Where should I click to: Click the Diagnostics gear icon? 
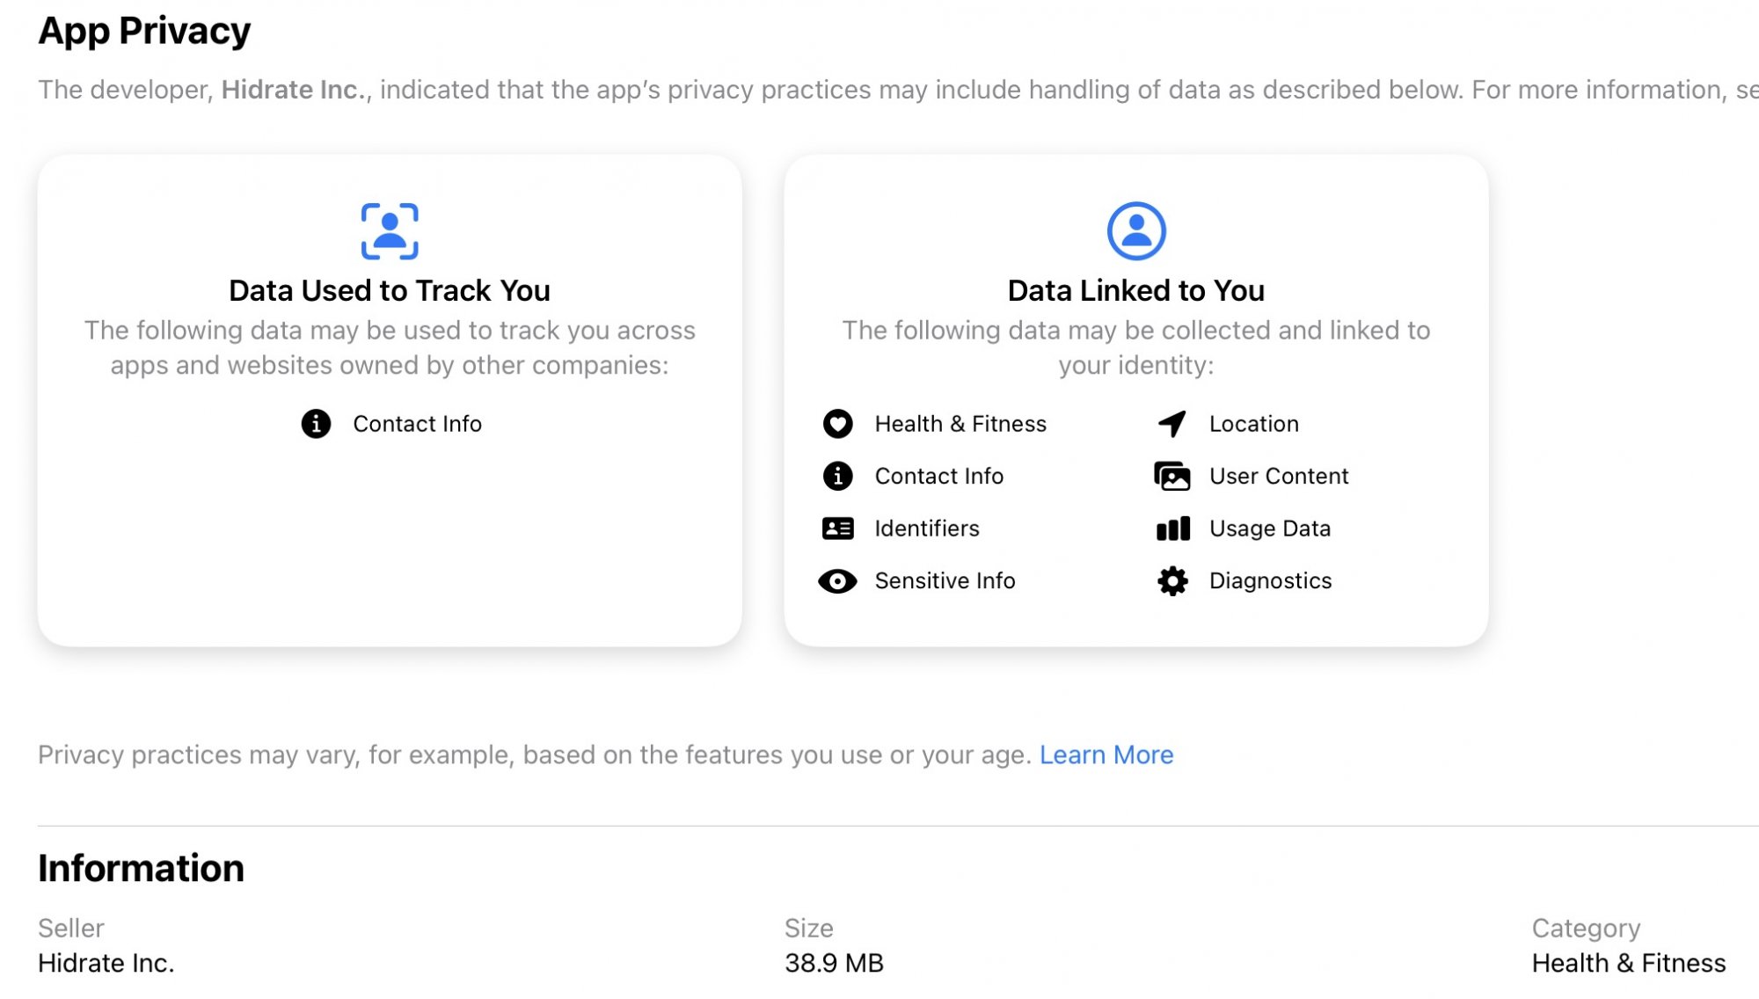[1172, 580]
